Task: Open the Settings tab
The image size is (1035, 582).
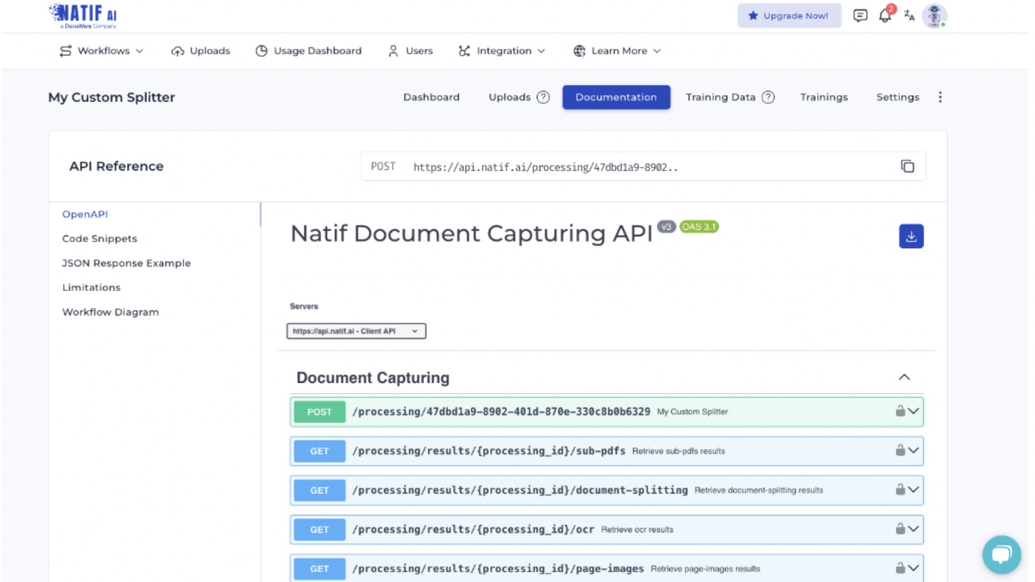Action: (897, 97)
